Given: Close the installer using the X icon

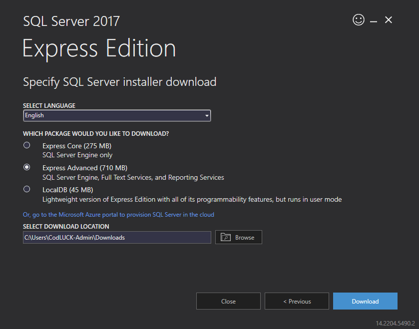Looking at the screenshot, I should pyautogui.click(x=388, y=20).
